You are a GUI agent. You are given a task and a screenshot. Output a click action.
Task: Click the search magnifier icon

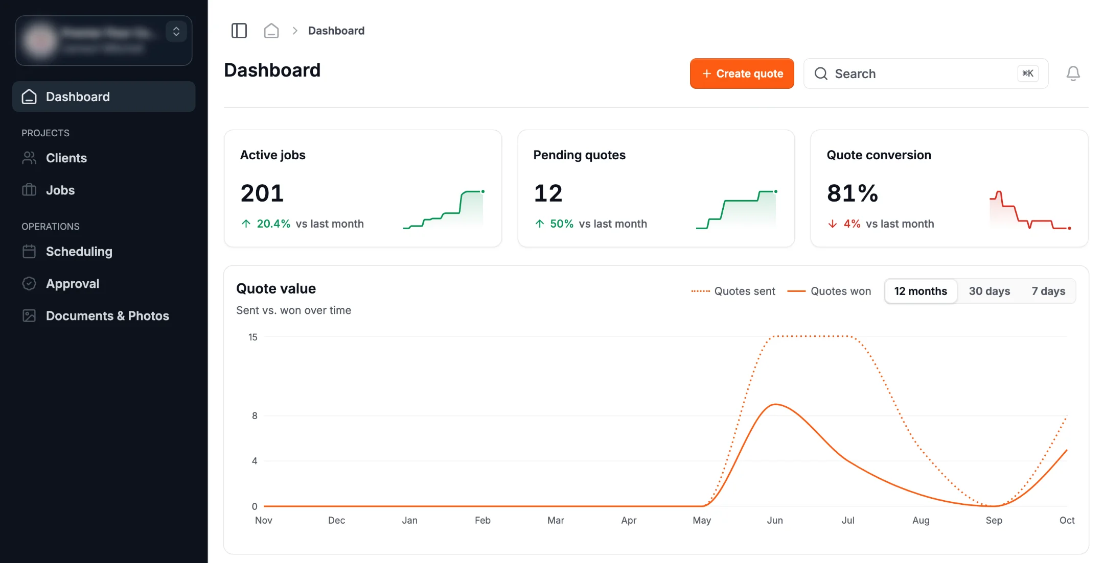(x=821, y=74)
